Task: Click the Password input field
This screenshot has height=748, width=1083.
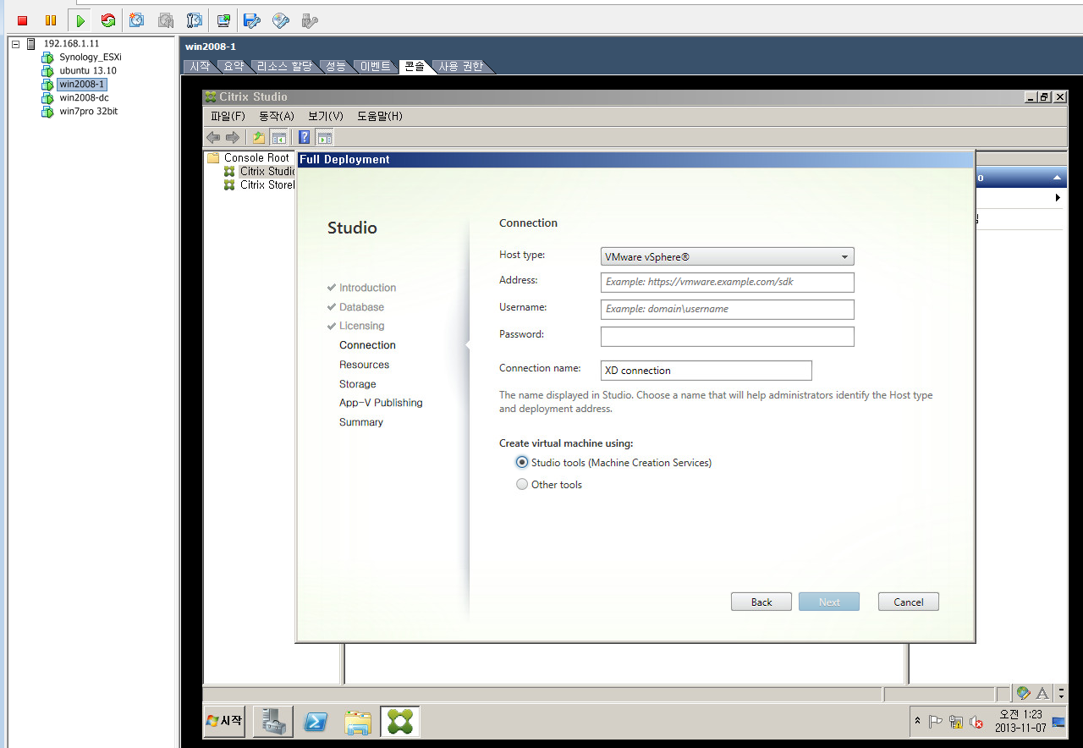Action: (x=728, y=337)
